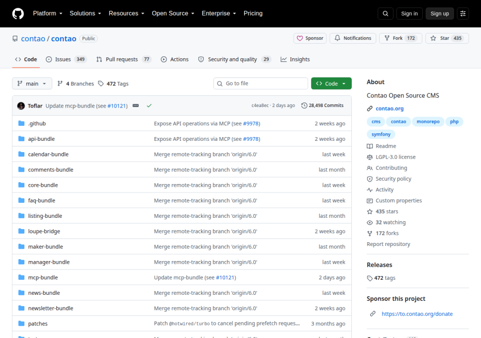Click the calendar-bundle folder icon
This screenshot has height=338, width=481.
[x=21, y=154]
